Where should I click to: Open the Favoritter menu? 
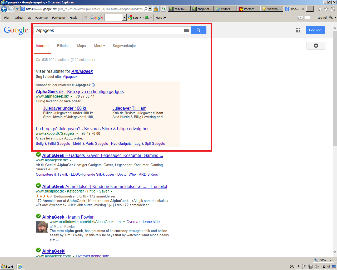[x=42, y=18]
